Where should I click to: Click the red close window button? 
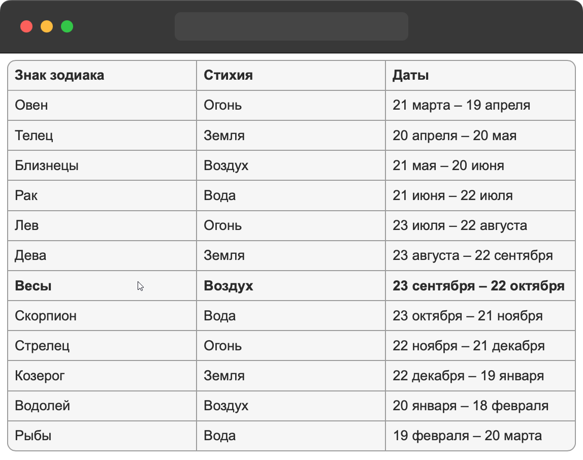point(26,26)
